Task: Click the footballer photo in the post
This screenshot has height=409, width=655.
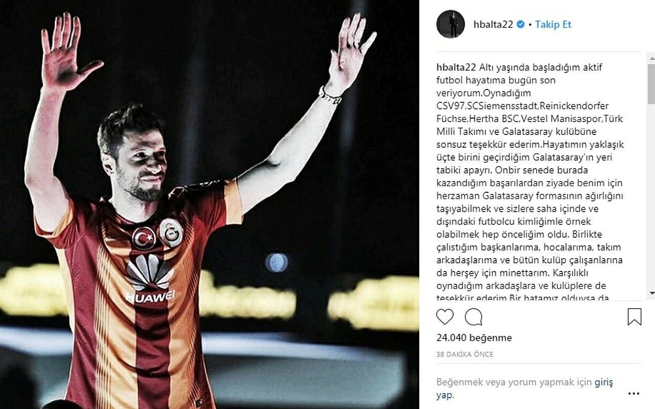Action: coord(210,204)
